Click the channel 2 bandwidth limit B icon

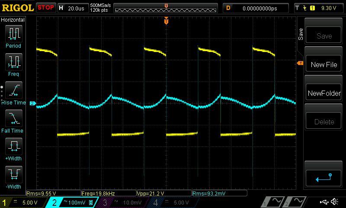click(x=91, y=202)
